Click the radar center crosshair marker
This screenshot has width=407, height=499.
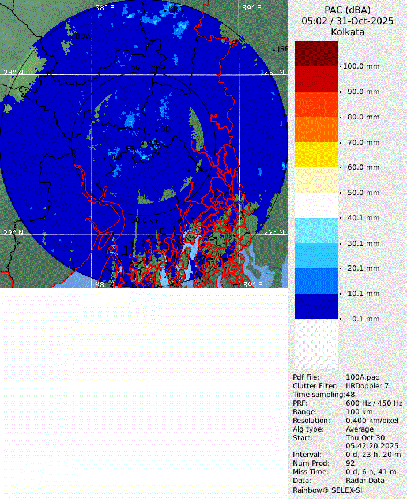point(144,144)
